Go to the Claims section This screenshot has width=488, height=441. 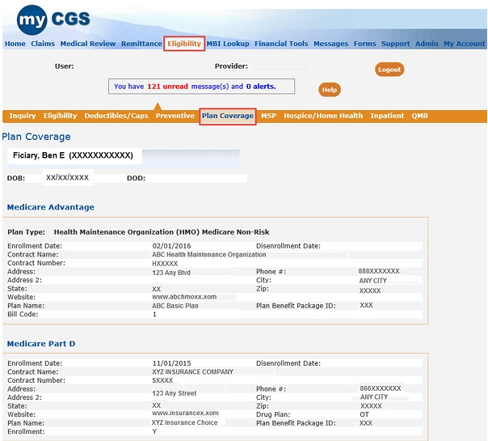coord(43,44)
